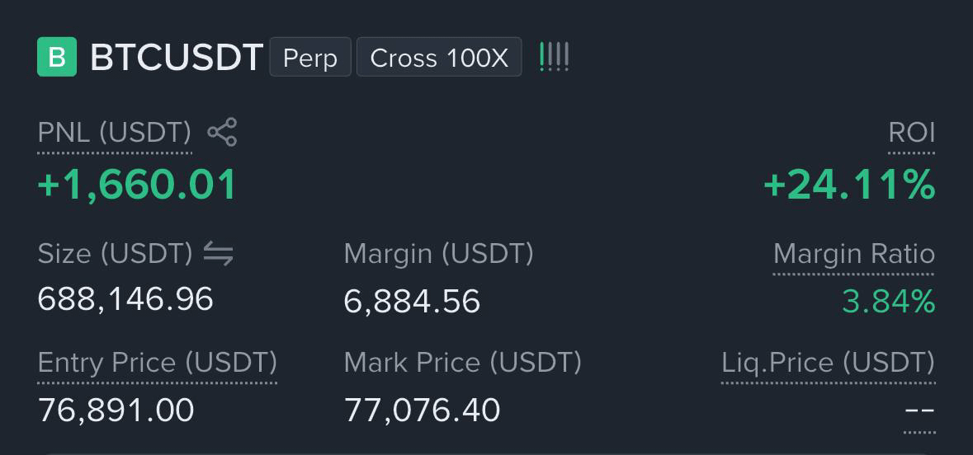Select the Perp contract tag

[x=310, y=57]
